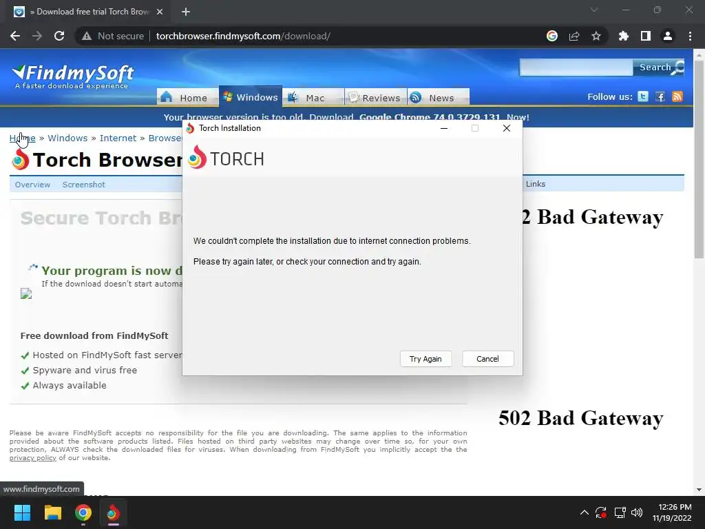Open a new browser tab
Viewport: 705px width, 529px height.
pyautogui.click(x=186, y=12)
